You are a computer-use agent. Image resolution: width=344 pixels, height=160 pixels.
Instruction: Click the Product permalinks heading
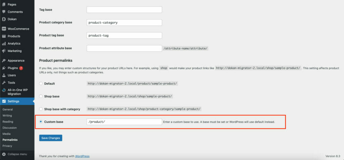[x=56, y=60]
